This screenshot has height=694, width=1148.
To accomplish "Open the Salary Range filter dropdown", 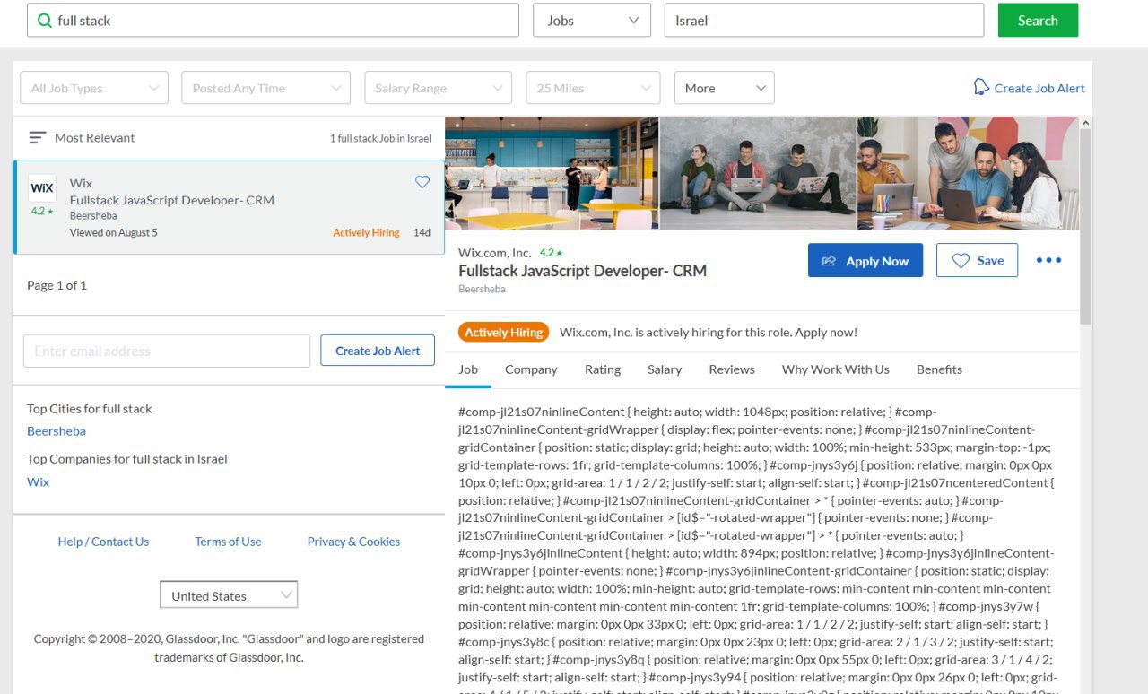I will [438, 88].
